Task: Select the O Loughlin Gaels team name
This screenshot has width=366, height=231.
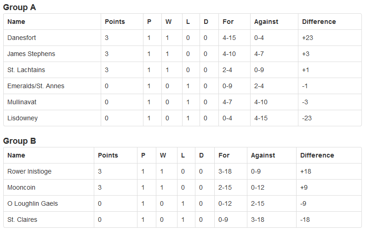Action: click(33, 203)
